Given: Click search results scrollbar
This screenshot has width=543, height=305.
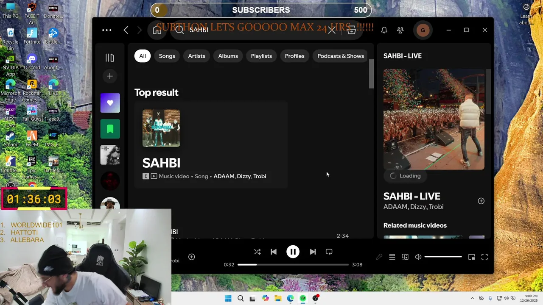Looking at the screenshot, I should pyautogui.click(x=371, y=74).
